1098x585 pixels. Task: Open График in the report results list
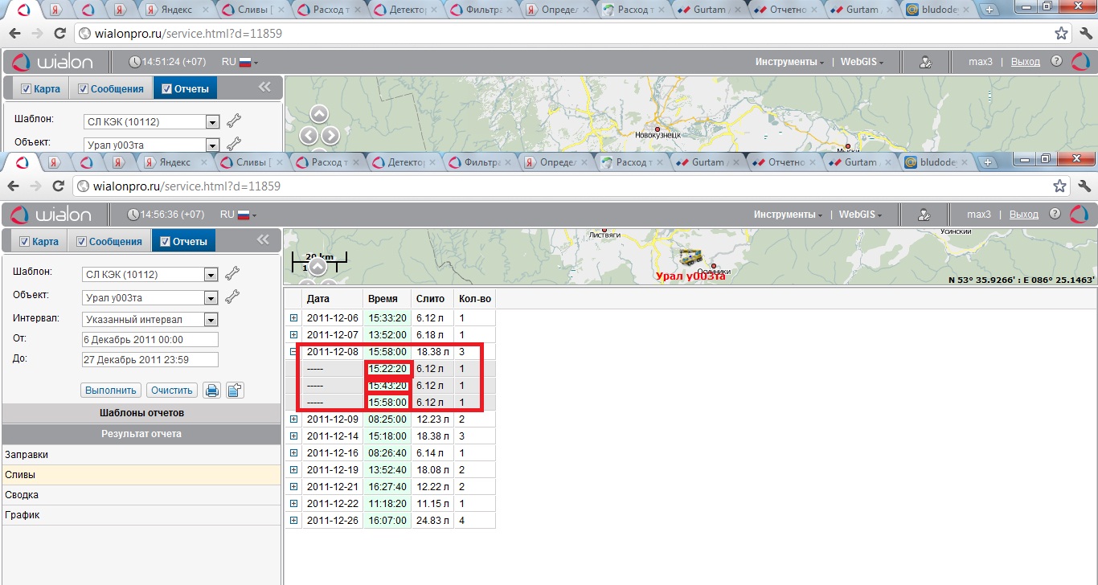[x=141, y=515]
